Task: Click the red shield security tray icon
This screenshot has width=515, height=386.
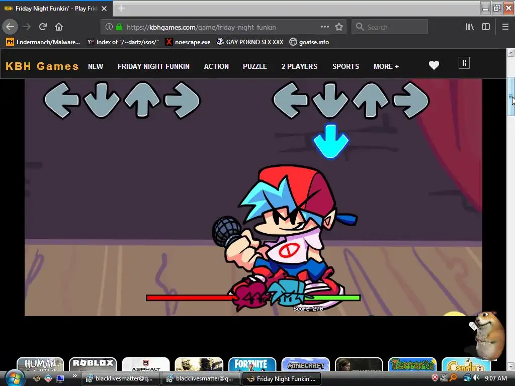Action: pyautogui.click(x=435, y=378)
